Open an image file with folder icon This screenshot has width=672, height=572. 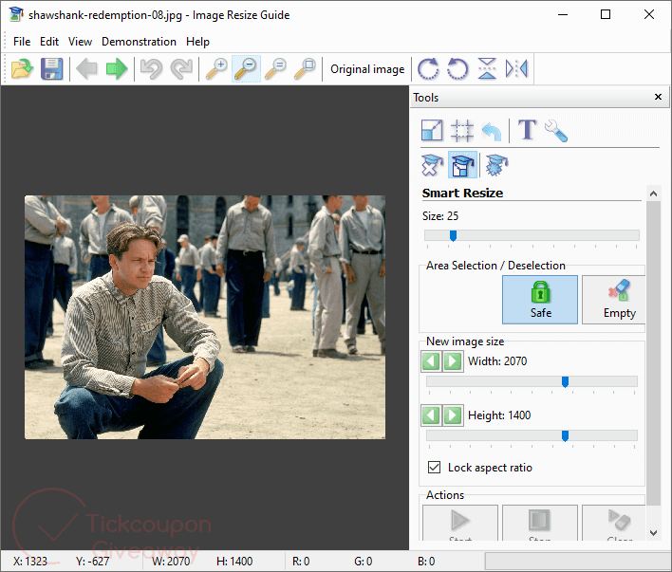point(22,68)
